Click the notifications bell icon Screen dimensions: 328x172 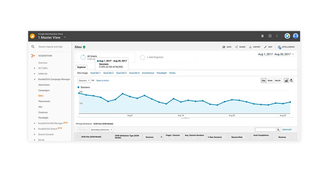pyautogui.click(x=262, y=36)
